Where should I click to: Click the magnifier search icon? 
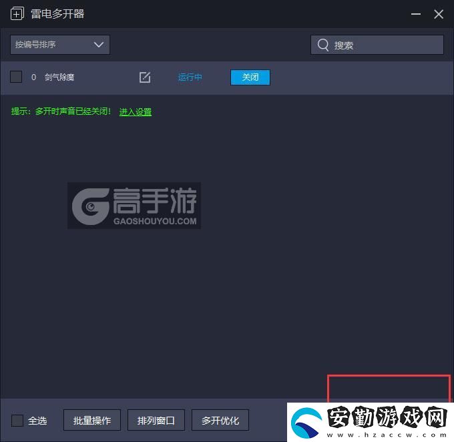click(323, 45)
